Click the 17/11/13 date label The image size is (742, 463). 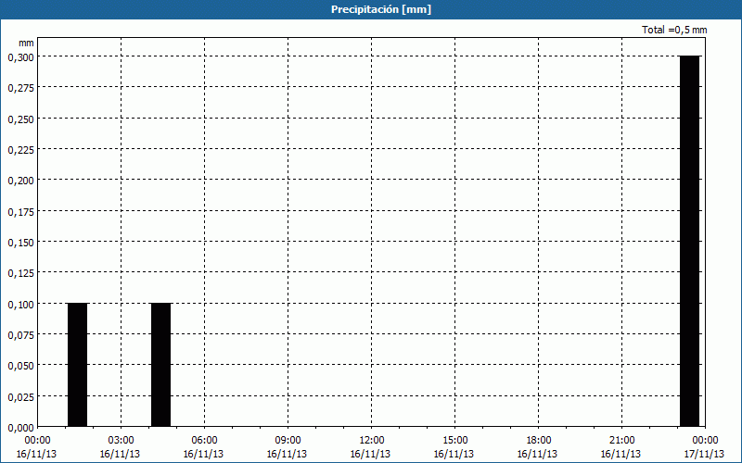(x=704, y=454)
